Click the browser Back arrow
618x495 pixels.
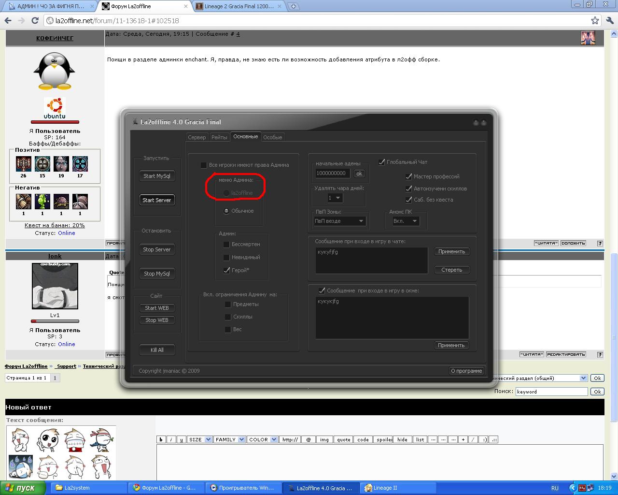[x=7, y=21]
